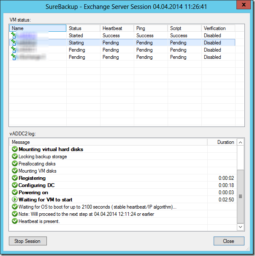This screenshot has width=255, height=256.
Task: Click the 0:00:18 duration value
Action: coord(226,185)
